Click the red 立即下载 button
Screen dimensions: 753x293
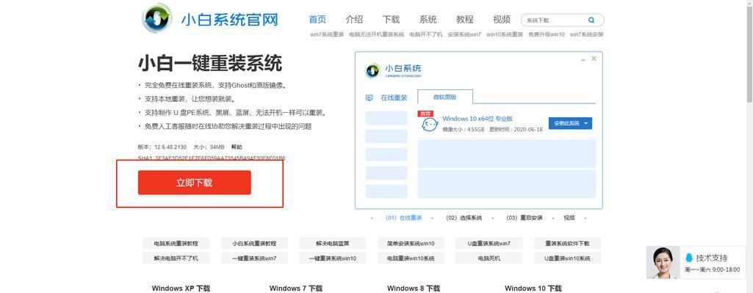point(195,182)
